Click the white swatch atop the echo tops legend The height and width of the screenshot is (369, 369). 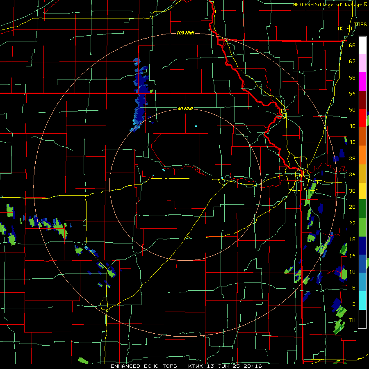(x=362, y=45)
